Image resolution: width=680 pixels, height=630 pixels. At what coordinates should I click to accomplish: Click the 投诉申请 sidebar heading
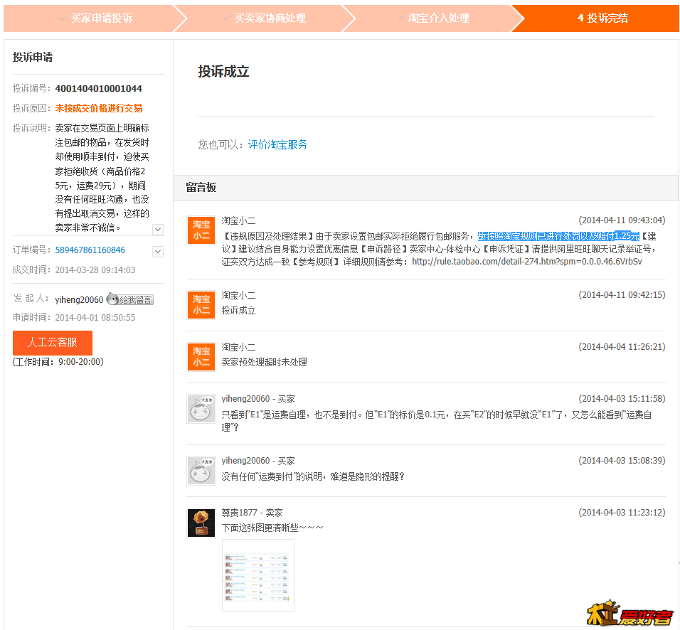(33, 57)
